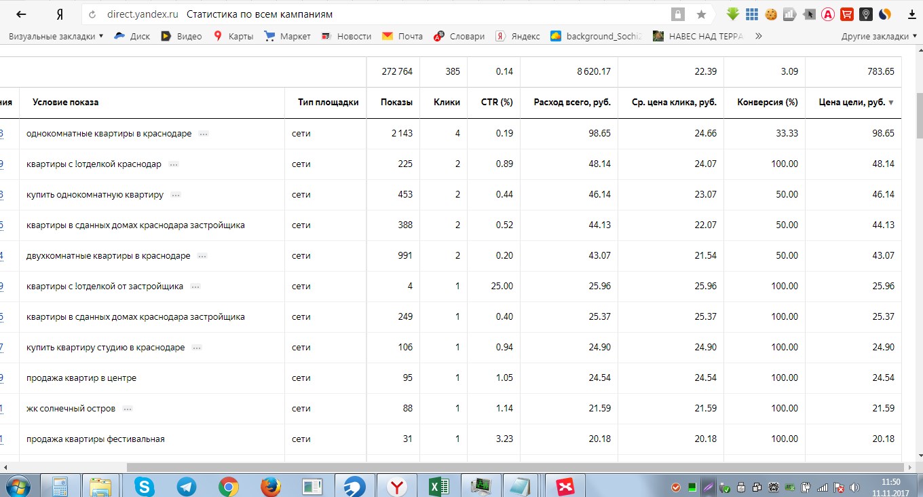Expand ellipsis next to 'жк солнечный остров'
This screenshot has width=923, height=497.
tap(128, 409)
